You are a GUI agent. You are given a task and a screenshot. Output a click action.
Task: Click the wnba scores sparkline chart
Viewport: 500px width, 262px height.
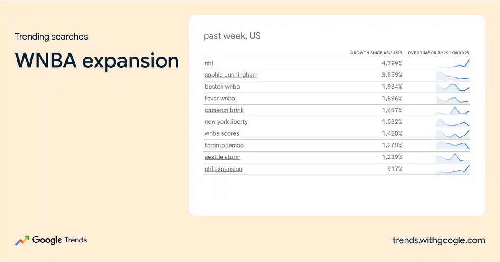click(452, 133)
